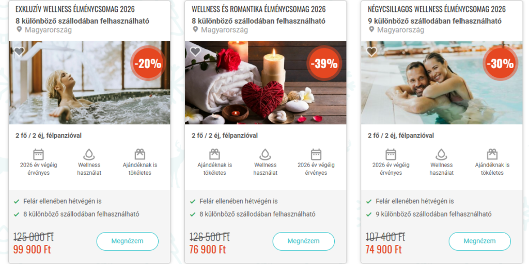The width and height of the screenshot is (529, 264).
Task: Favorite the Exkluzív Wellness package with heart icon
Action: (19, 51)
